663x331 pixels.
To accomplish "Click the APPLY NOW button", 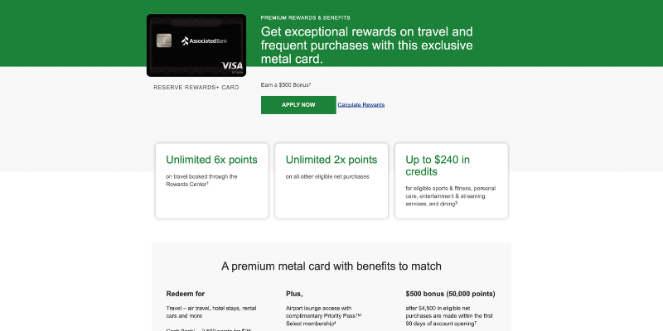I will coord(298,105).
